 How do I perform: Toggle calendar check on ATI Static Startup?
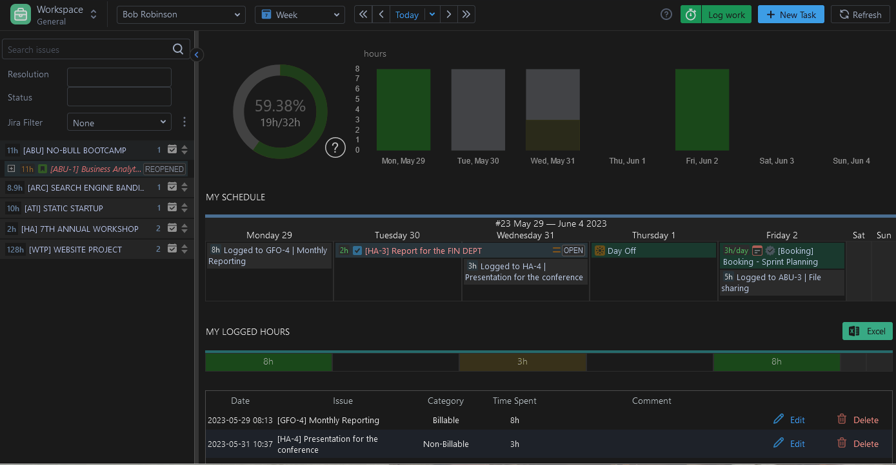172,208
